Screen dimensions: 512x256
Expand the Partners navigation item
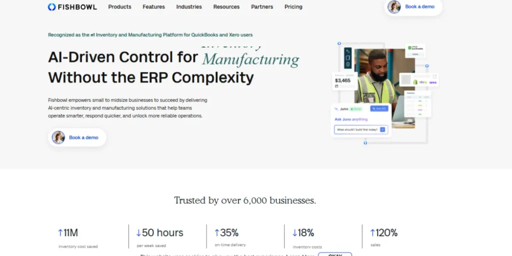[262, 7]
